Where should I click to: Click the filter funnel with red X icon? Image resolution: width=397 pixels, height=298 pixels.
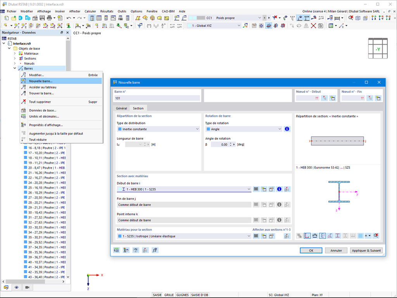[x=275, y=18]
